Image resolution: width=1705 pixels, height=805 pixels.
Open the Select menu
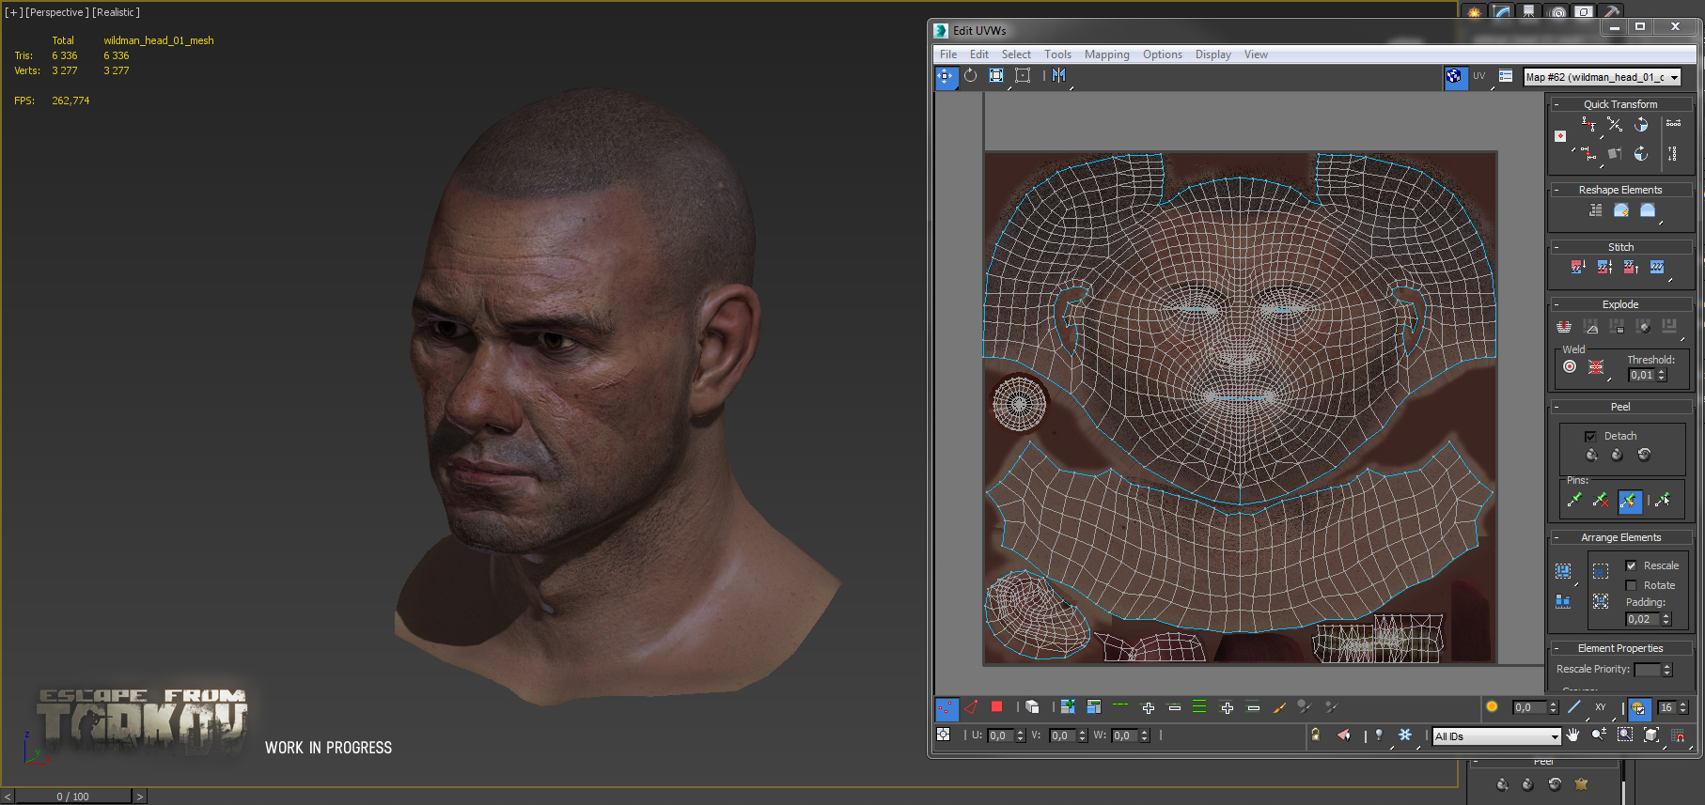(1016, 54)
